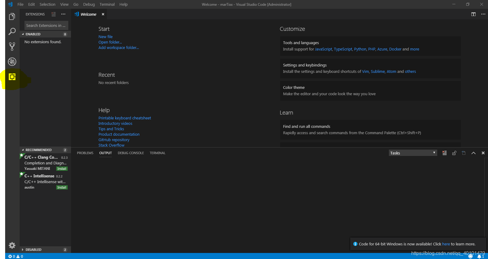
Task: Open the Source Control view icon
Action: pyautogui.click(x=12, y=46)
